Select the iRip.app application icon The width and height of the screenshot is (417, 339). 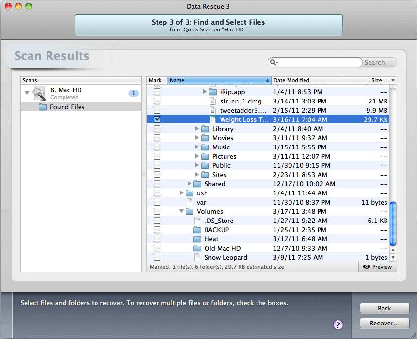click(214, 92)
